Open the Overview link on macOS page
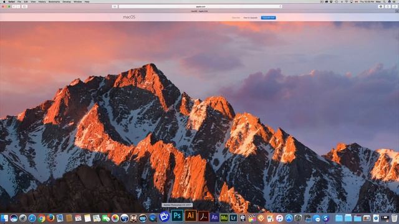This screenshot has width=399, height=224. pyautogui.click(x=236, y=17)
